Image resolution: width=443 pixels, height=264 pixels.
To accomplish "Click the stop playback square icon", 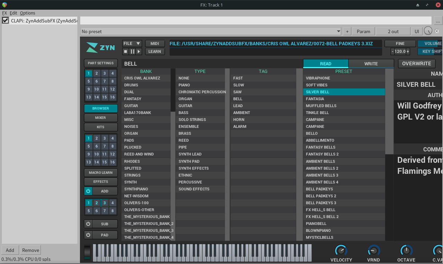I will click(126, 51).
